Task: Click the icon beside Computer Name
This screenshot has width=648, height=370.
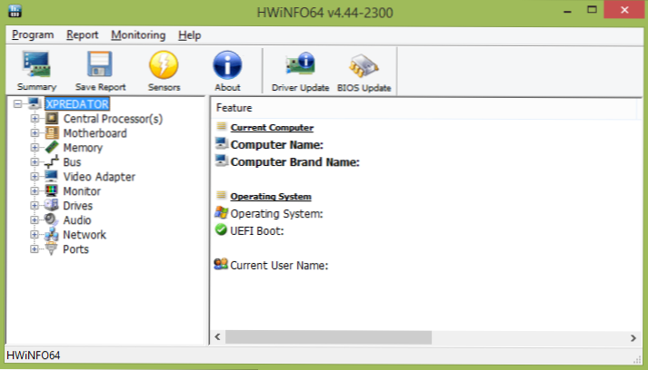Action: [x=222, y=143]
